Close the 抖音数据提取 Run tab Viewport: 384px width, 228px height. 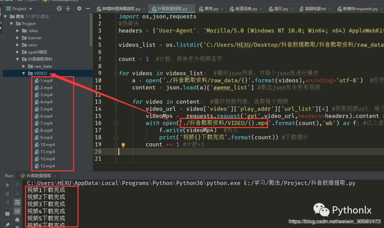point(55,176)
